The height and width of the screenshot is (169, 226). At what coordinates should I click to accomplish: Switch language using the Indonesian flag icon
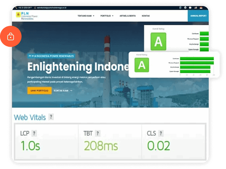click(x=201, y=8)
